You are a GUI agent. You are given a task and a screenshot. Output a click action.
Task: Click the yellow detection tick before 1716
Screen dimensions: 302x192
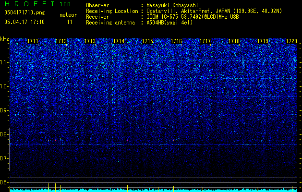pyautogui.click(x=173, y=189)
